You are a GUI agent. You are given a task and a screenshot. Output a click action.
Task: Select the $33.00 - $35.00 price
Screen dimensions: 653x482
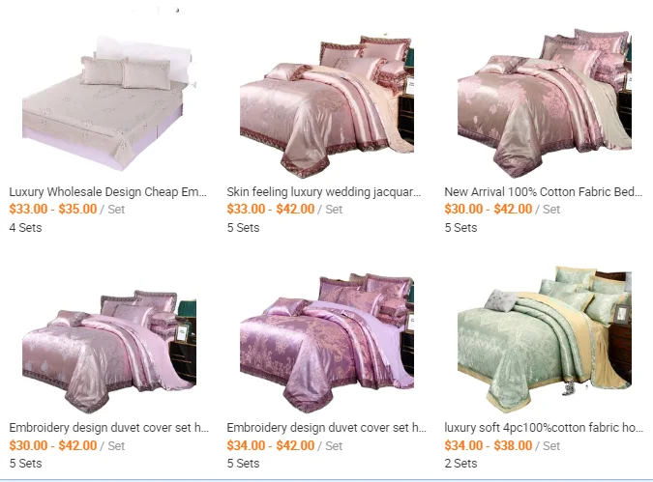point(53,209)
